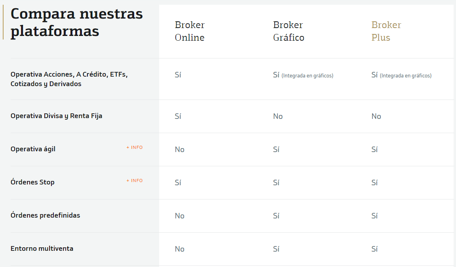Viewport: 456px width, 267px height.
Task: Select the Operativa ágil row label
Action: [x=33, y=149]
